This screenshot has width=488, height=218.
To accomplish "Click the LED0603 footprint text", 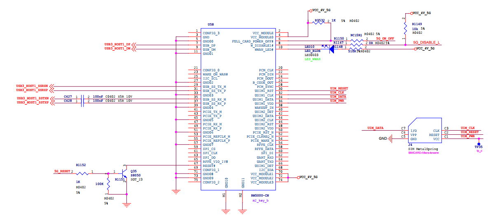I will [311, 55].
